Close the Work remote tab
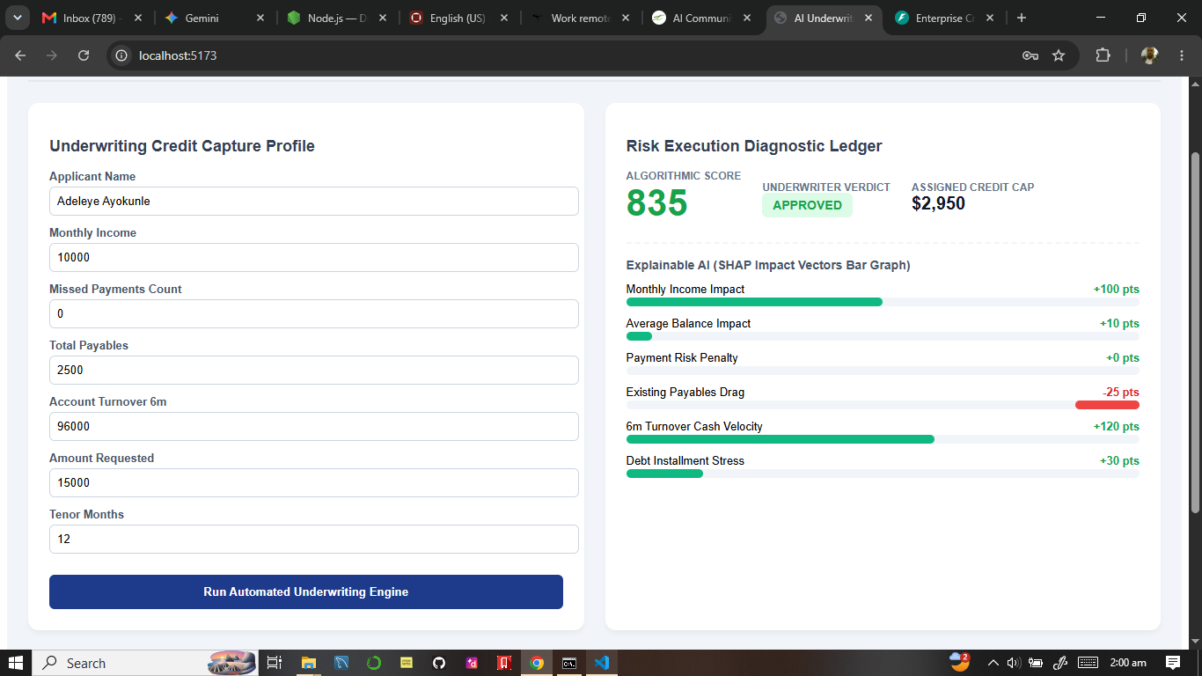Screen dimensions: 1202x676 (624, 18)
